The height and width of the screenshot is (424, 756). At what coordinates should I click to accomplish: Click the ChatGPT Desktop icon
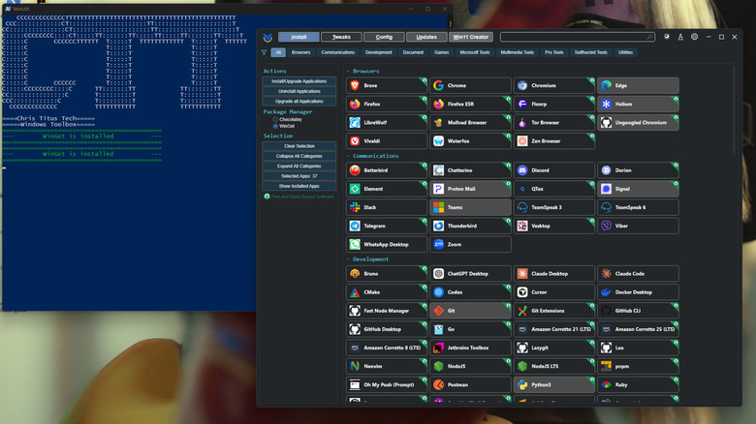[x=438, y=274]
